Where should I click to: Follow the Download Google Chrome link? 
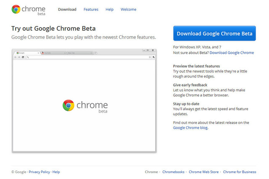click(232, 53)
